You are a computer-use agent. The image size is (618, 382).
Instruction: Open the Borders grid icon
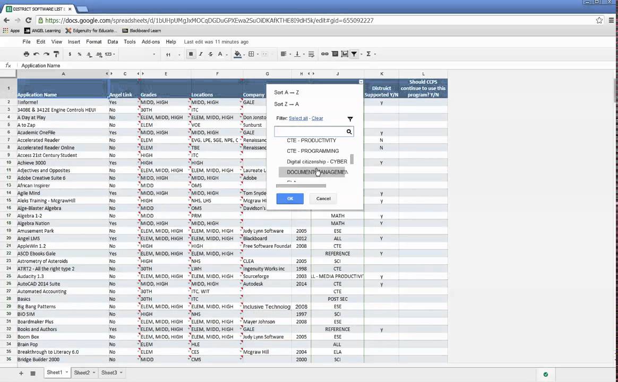(251, 54)
